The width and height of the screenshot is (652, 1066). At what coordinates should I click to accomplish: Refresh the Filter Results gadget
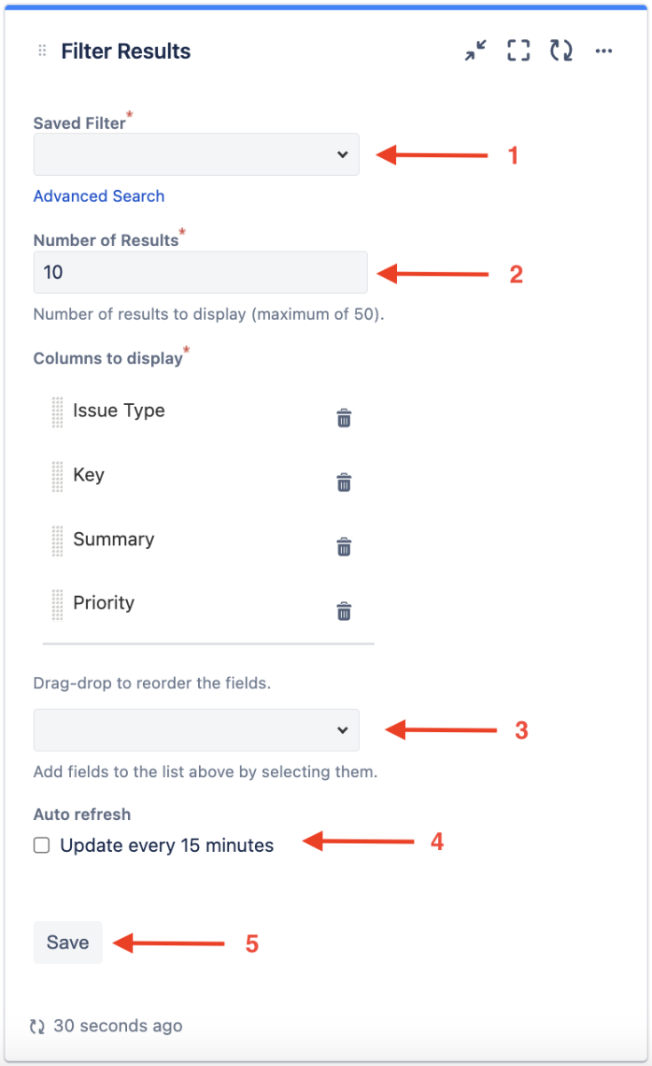click(x=561, y=52)
